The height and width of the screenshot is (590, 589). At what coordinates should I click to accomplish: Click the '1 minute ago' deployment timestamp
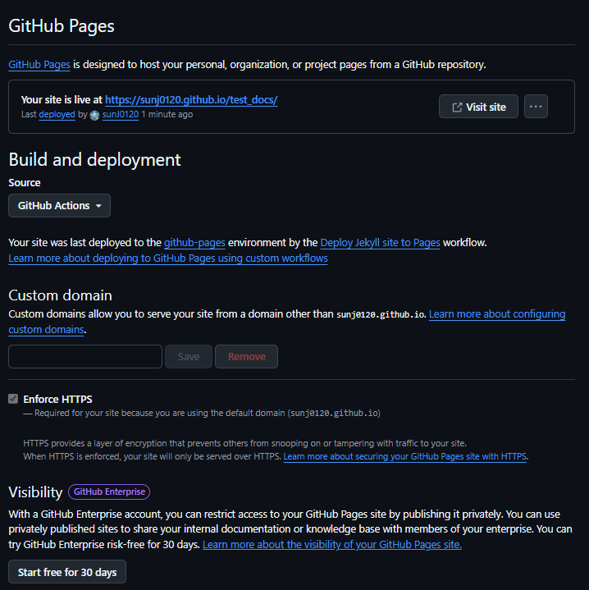coord(167,114)
